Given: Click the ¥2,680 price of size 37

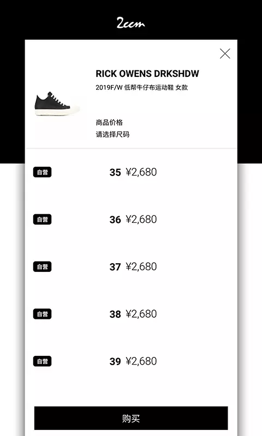Looking at the screenshot, I should tap(141, 267).
